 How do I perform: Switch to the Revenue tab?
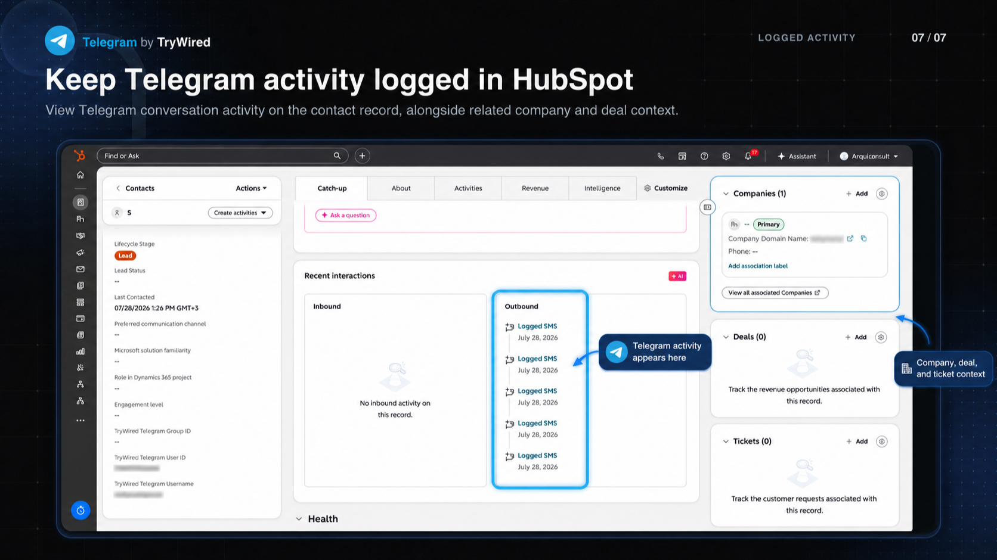click(535, 188)
